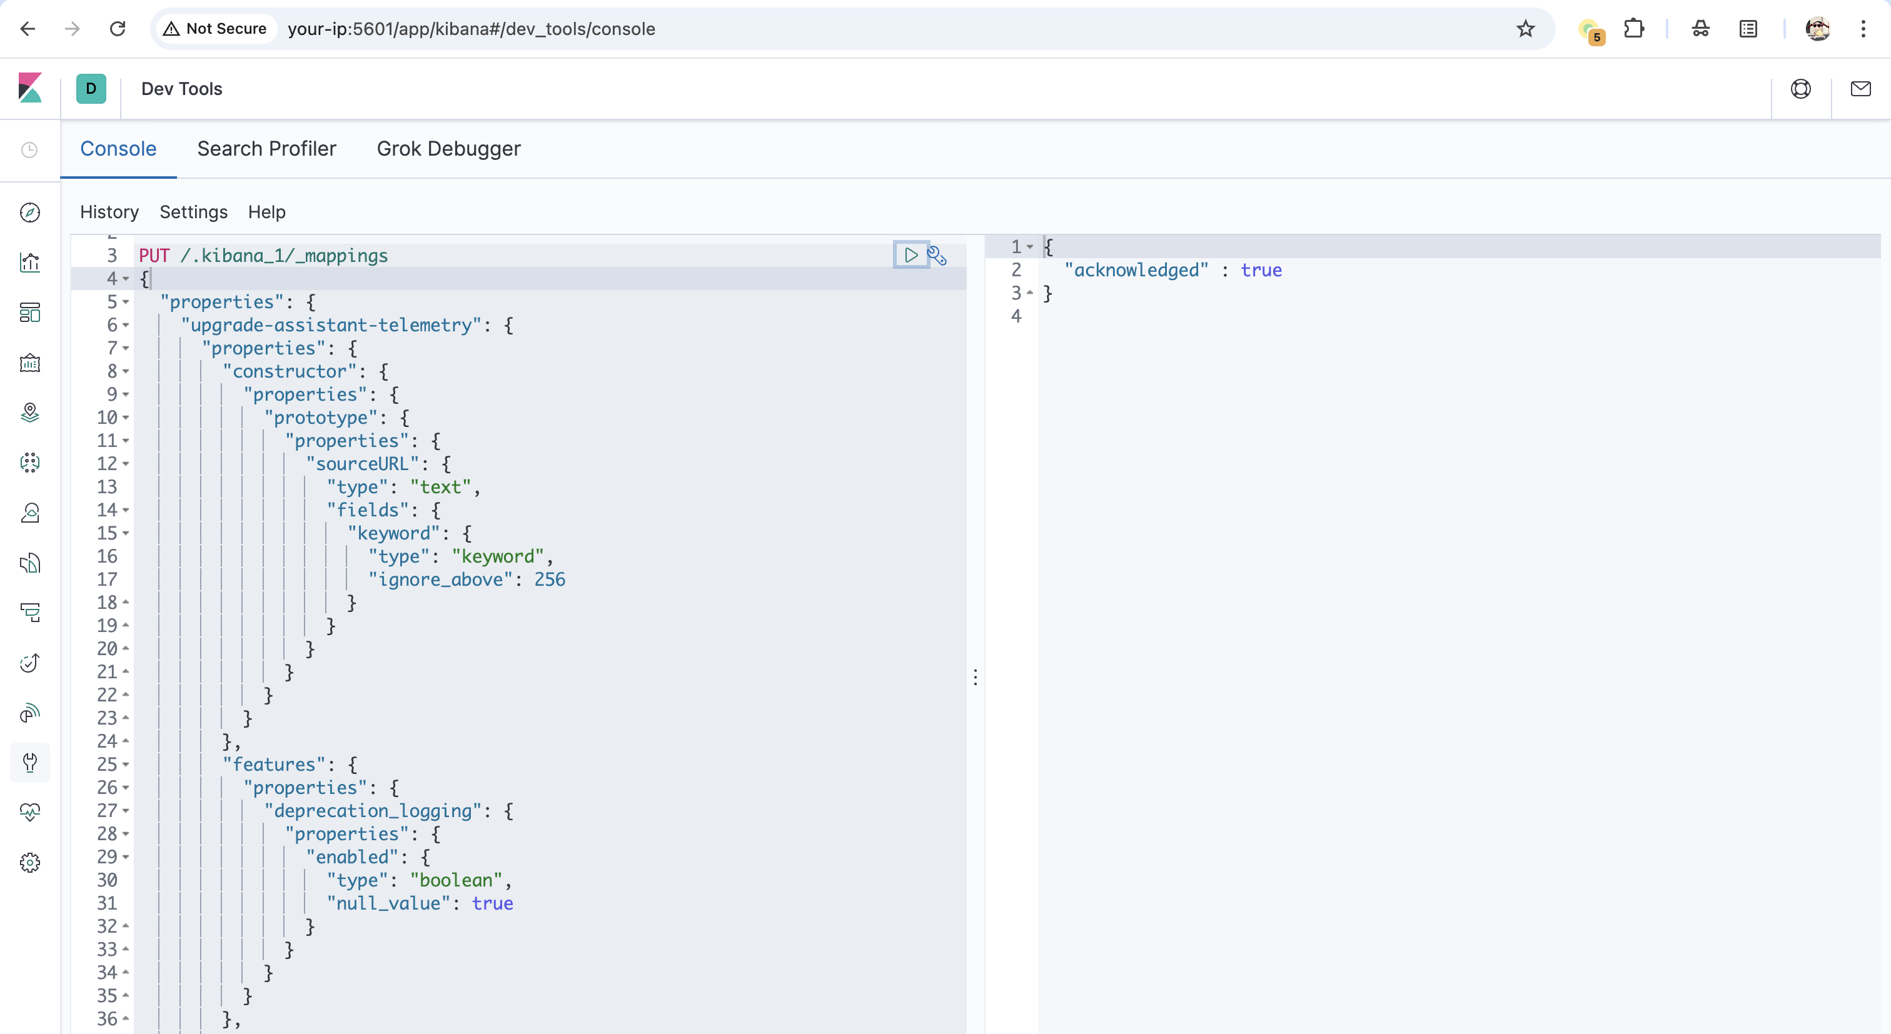This screenshot has width=1891, height=1034.
Task: Click the wrench request options icon
Action: 937,256
